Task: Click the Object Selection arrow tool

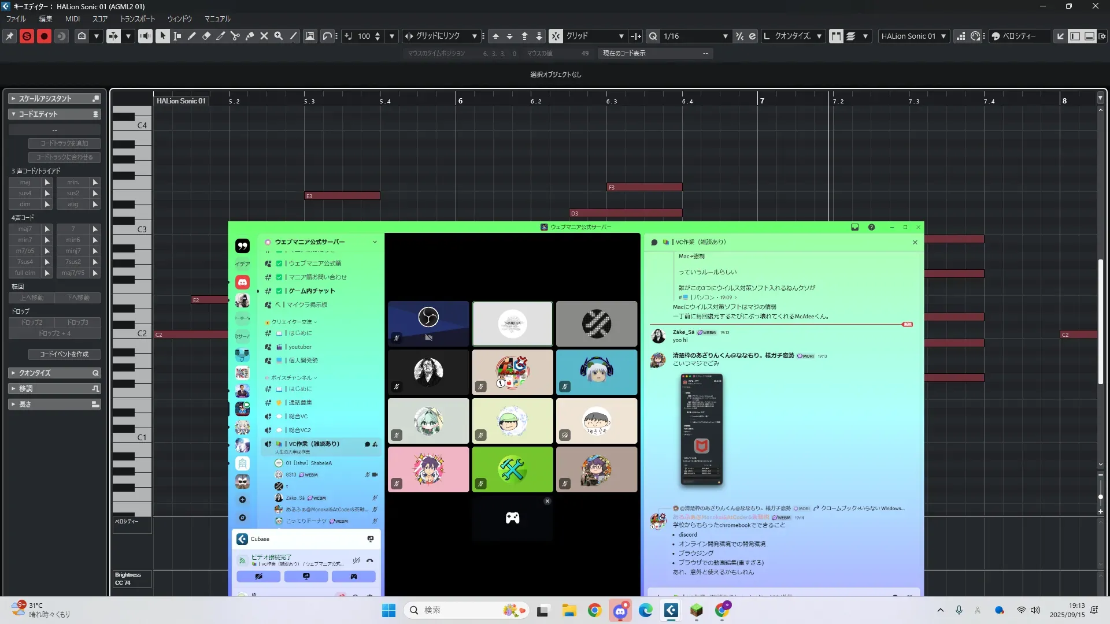Action: (163, 36)
